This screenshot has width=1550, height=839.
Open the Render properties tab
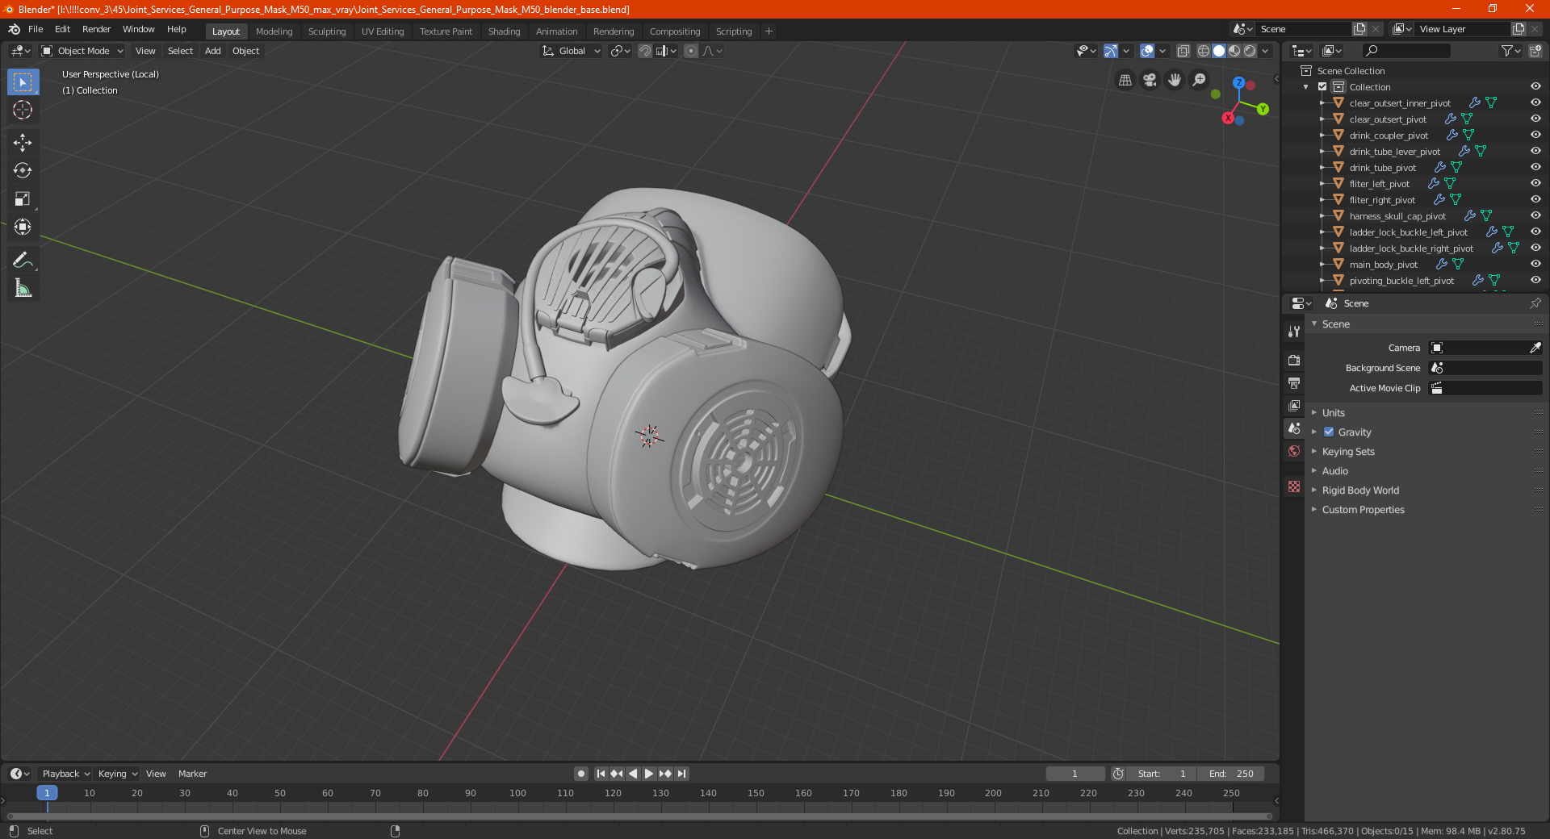tap(1294, 360)
